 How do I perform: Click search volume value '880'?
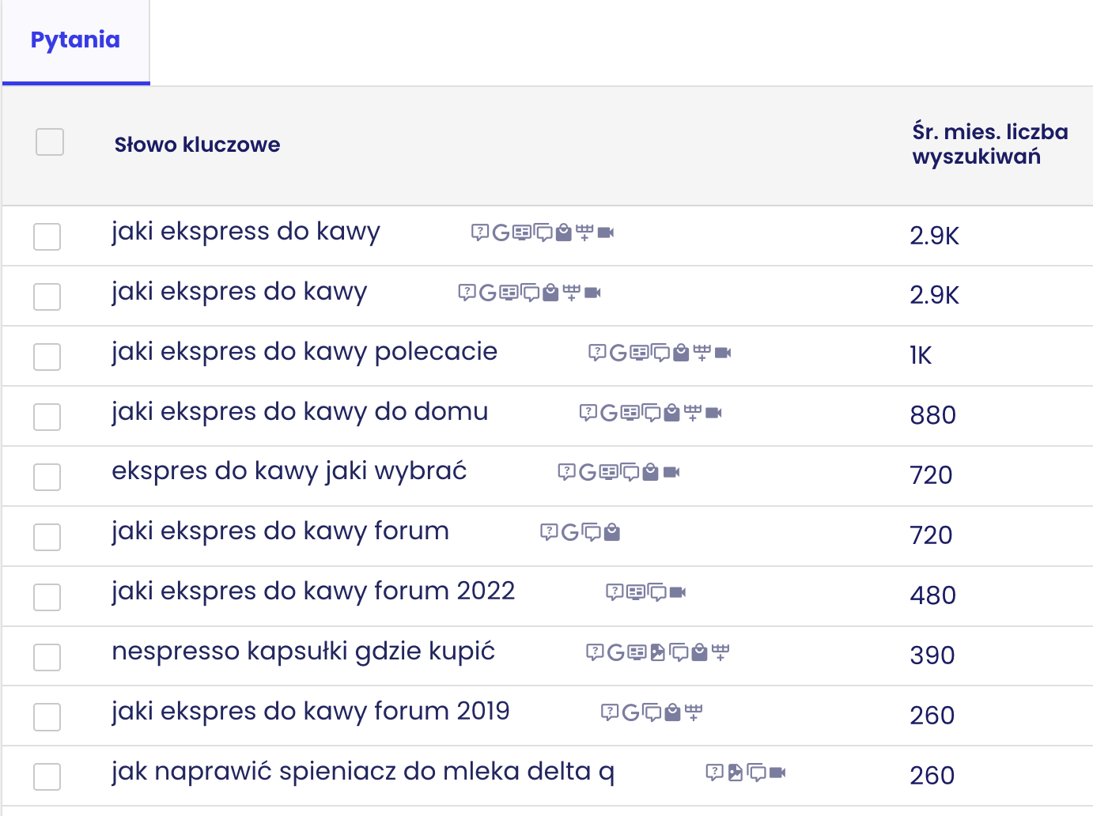933,415
